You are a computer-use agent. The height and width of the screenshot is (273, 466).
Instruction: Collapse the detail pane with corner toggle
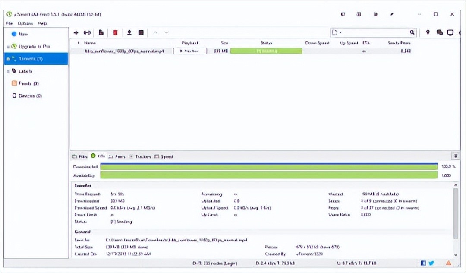456,156
